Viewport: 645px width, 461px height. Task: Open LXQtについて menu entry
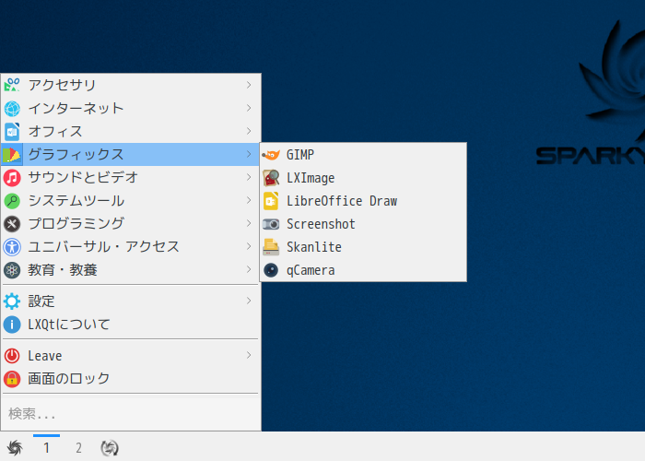[130, 325]
